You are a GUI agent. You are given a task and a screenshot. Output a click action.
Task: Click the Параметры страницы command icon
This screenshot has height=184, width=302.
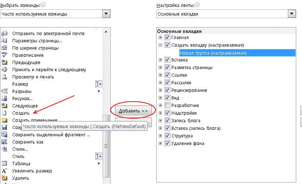click(4, 40)
